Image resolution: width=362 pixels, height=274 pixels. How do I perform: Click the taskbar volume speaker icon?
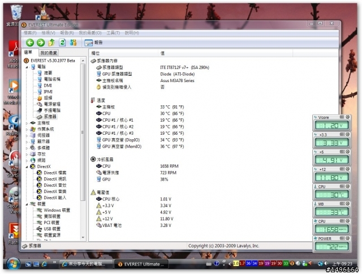[x=326, y=263]
